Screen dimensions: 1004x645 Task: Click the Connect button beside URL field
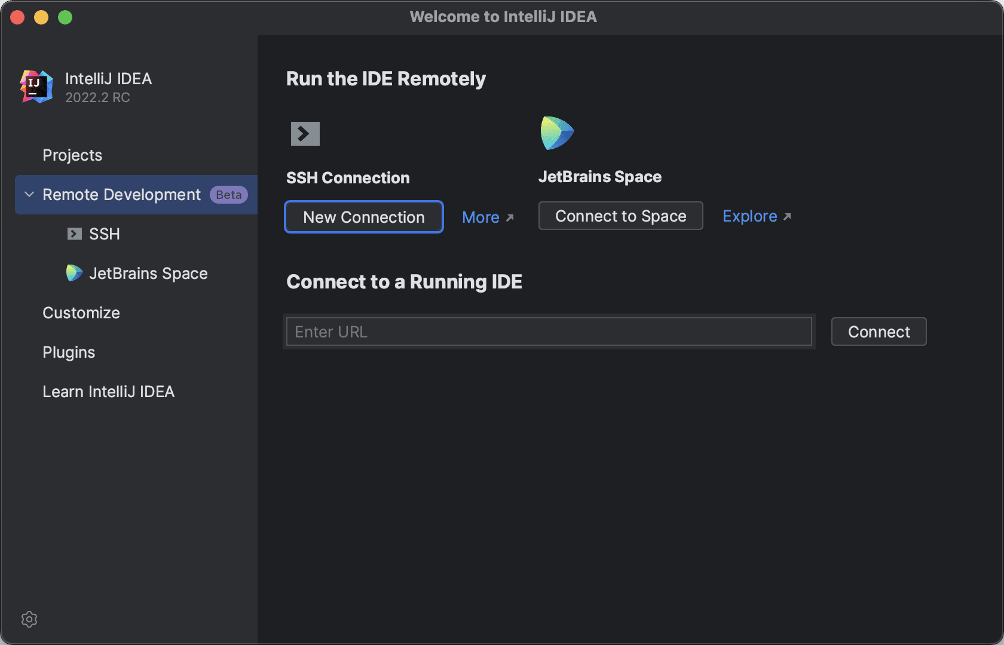pyautogui.click(x=878, y=331)
